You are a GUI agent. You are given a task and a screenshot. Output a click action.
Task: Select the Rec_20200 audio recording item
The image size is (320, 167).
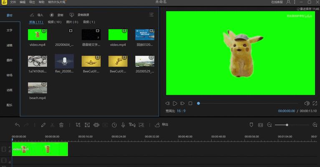pos(64,61)
